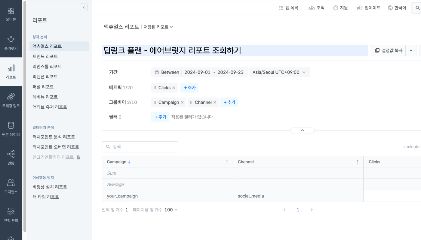This screenshot has width=421, height=240.
Task: Add a metric with +추가
Action: pos(189,88)
